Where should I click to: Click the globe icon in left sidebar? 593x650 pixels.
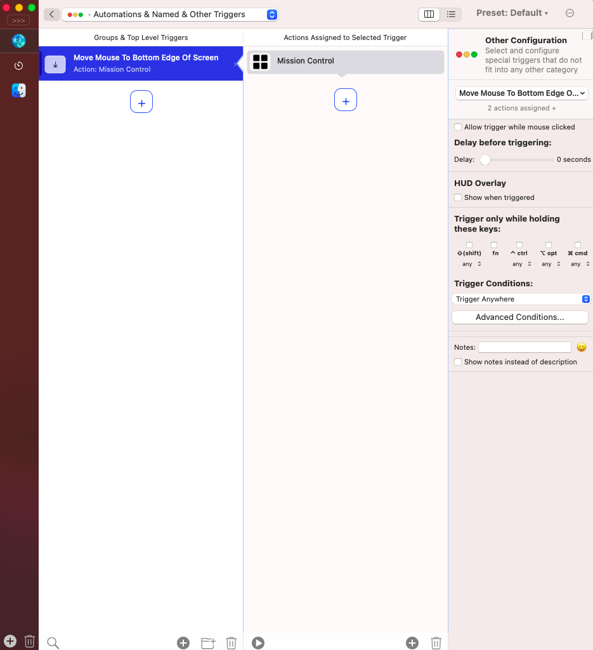pyautogui.click(x=19, y=41)
